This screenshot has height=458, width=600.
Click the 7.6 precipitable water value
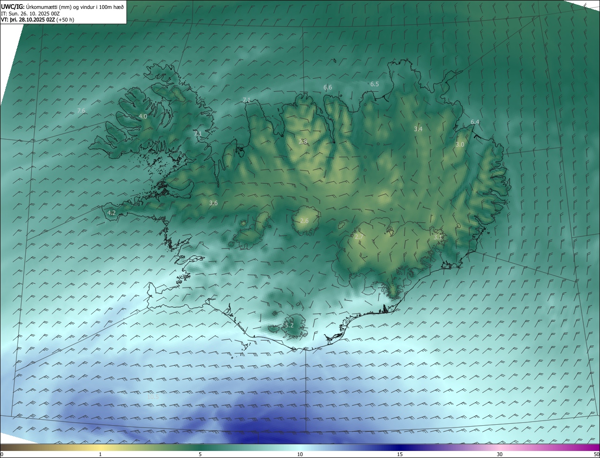pyautogui.click(x=81, y=111)
